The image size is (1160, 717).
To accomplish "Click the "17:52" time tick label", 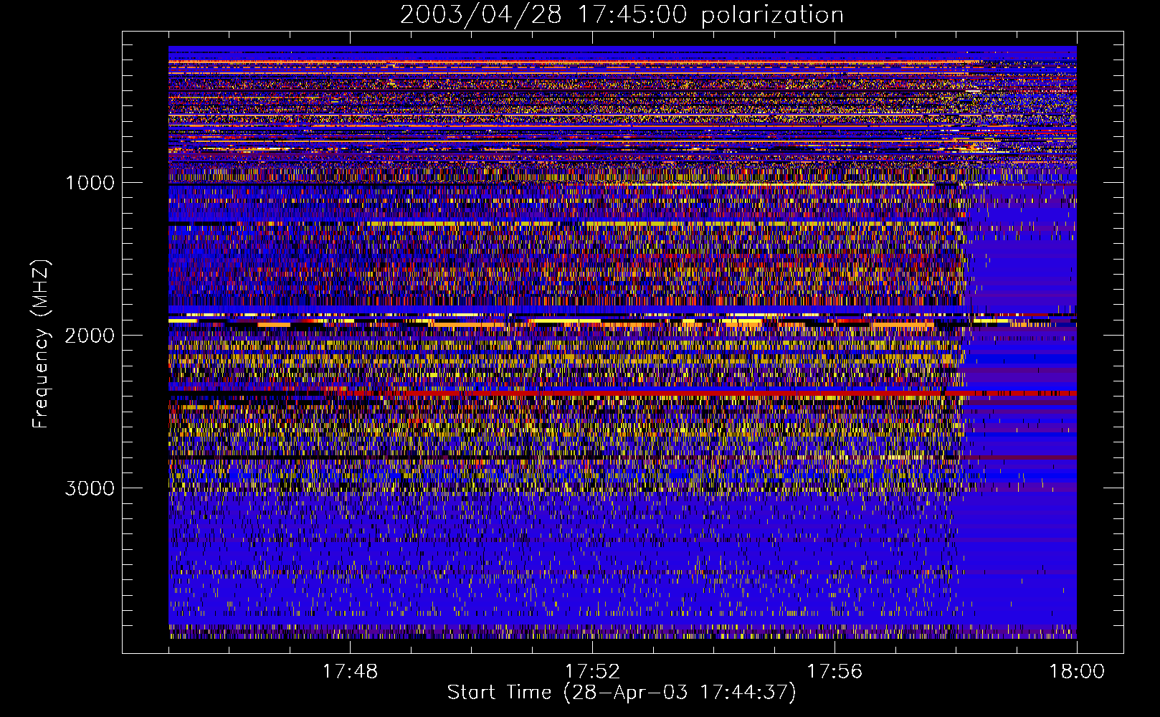I will [x=592, y=672].
